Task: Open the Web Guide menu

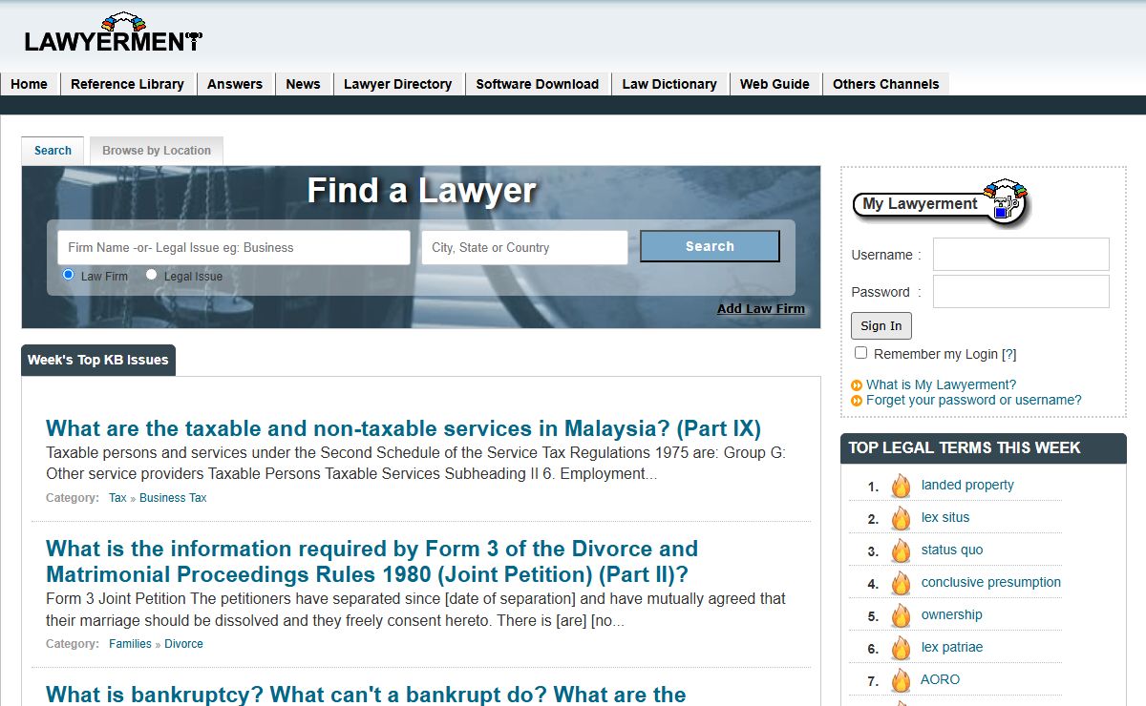Action: click(x=775, y=84)
